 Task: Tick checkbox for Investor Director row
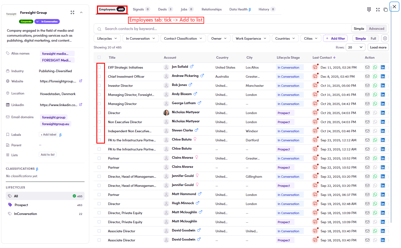[x=99, y=85]
